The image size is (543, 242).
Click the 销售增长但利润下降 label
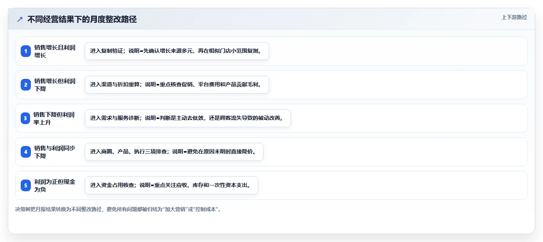pyautogui.click(x=55, y=85)
